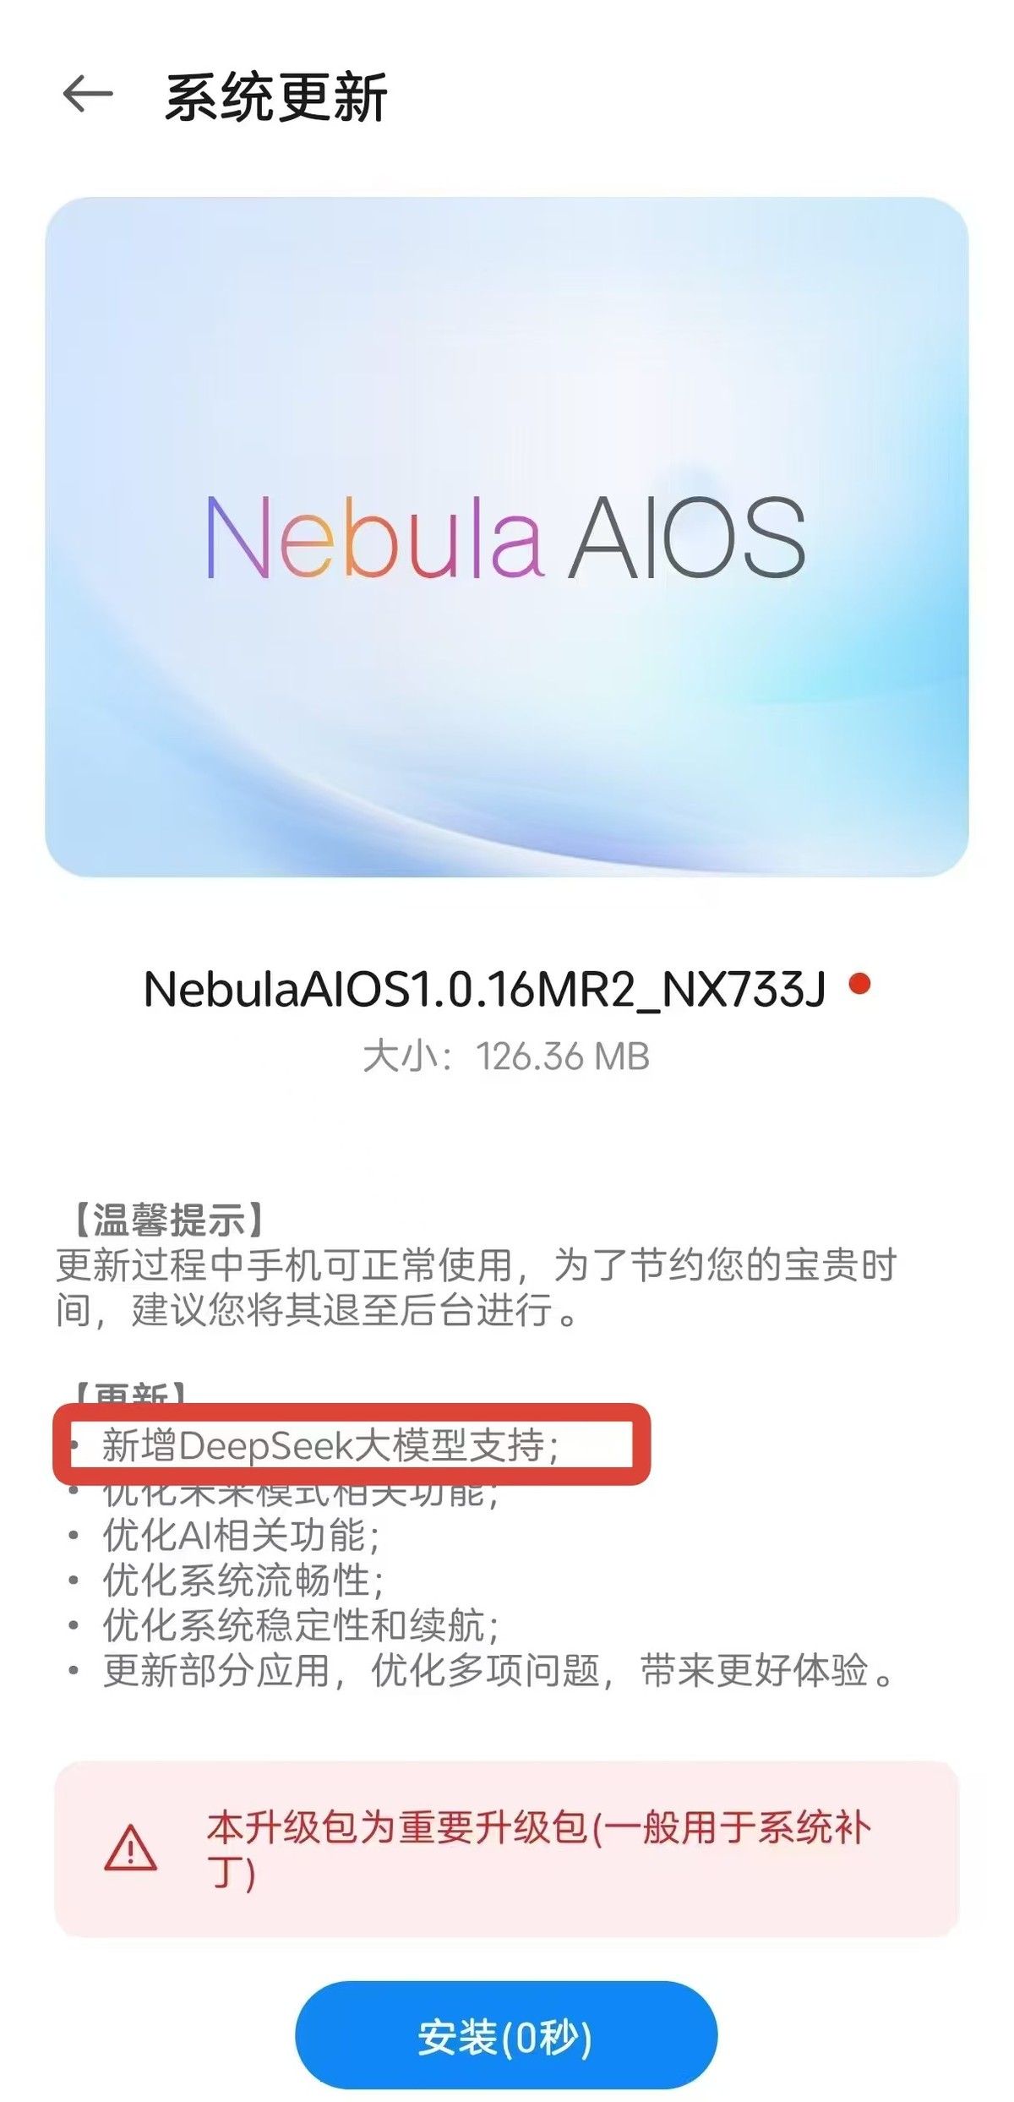Tap the 优化系统稳定性和续航 changelog entry
This screenshot has width=1014, height=2102.
point(301,1624)
